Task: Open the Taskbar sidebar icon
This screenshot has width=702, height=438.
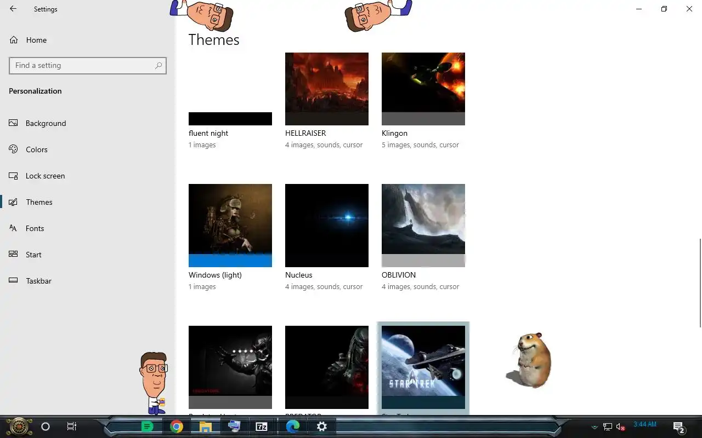Action: 14,281
